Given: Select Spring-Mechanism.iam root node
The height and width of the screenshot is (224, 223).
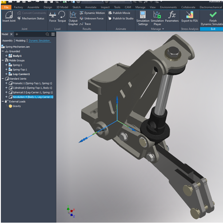Looking at the screenshot, I should click(16, 47).
